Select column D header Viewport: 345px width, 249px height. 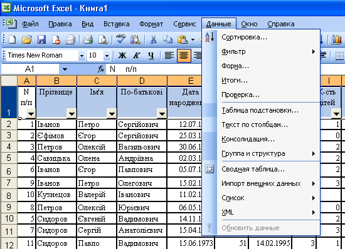coord(142,81)
